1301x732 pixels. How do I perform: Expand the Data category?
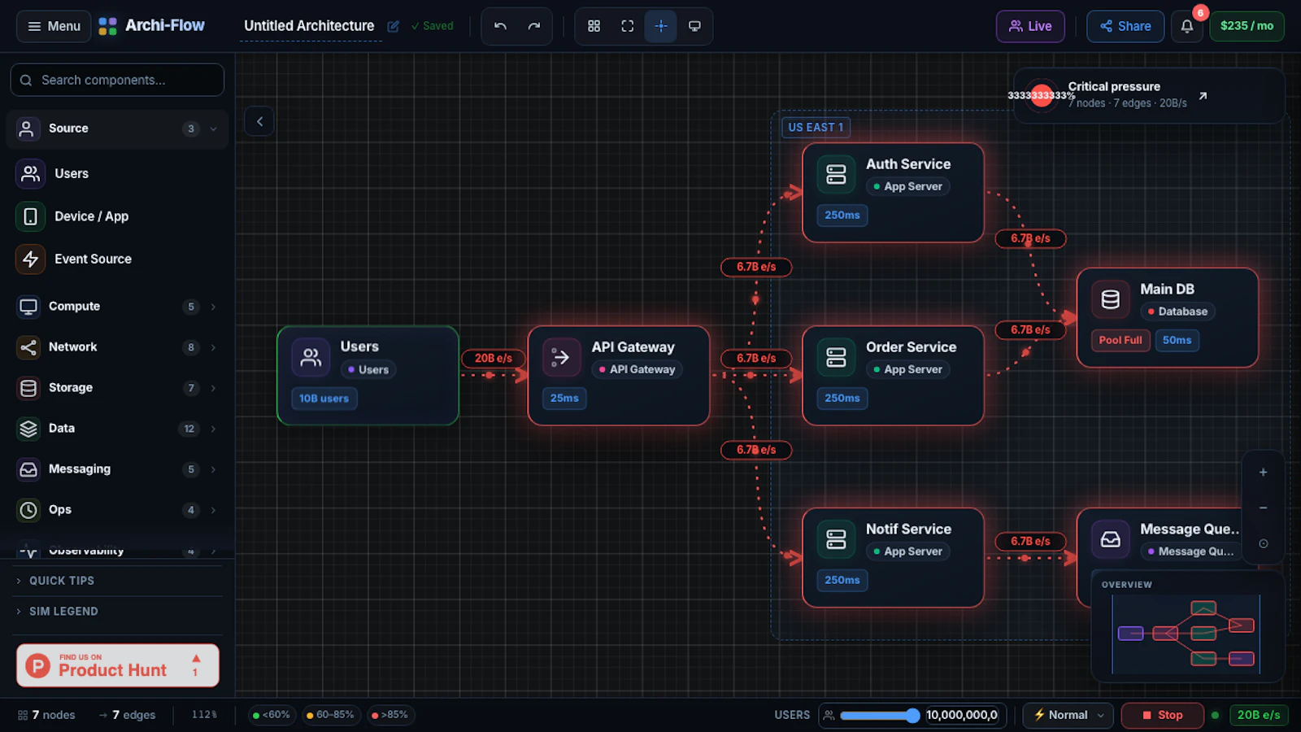117,429
